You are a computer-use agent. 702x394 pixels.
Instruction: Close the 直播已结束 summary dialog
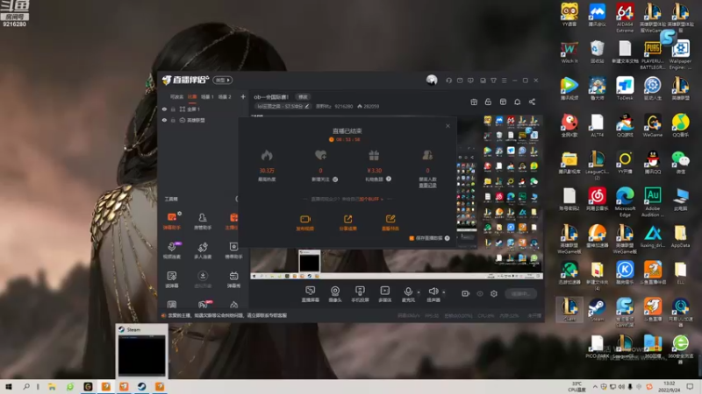pos(448,126)
